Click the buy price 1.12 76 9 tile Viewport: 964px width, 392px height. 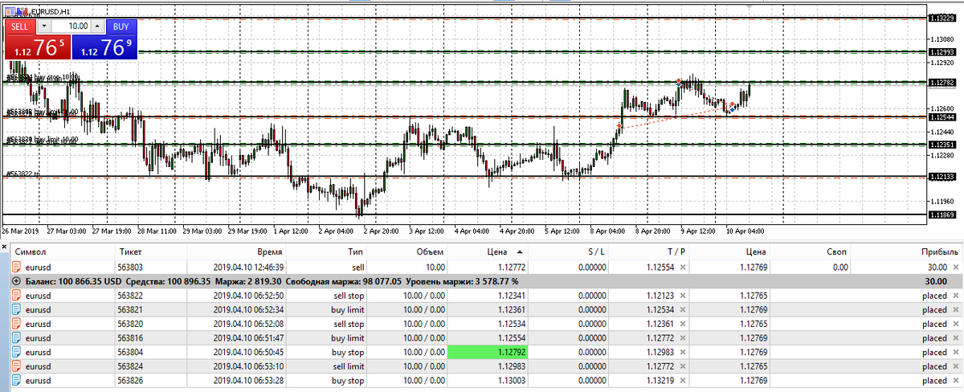pyautogui.click(x=104, y=47)
